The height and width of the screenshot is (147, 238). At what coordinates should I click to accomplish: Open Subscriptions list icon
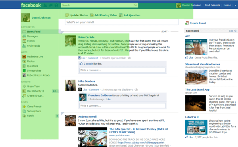point(24,111)
